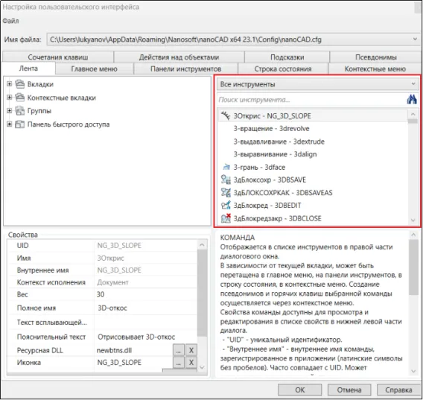Screen dimensions: 423x400
Task: Click the binoculars search icon
Action: click(x=412, y=100)
